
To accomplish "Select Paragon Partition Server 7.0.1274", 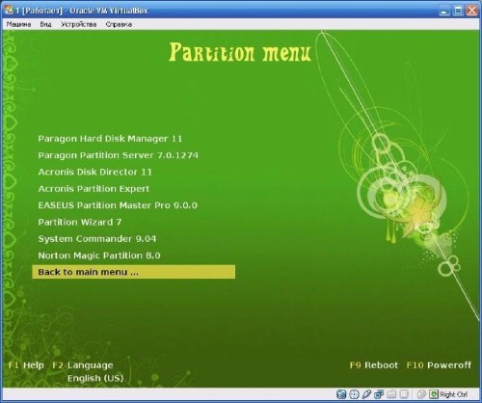I will click(x=118, y=155).
